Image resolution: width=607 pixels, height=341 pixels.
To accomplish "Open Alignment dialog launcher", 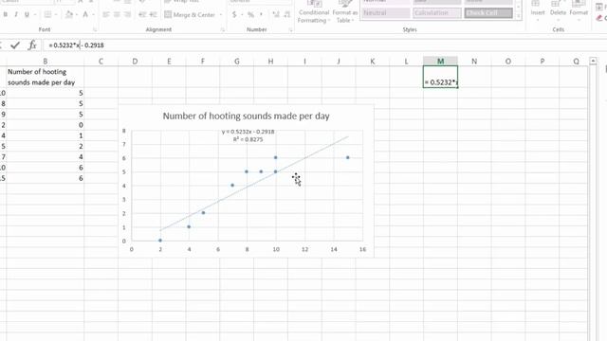I will coord(223,29).
